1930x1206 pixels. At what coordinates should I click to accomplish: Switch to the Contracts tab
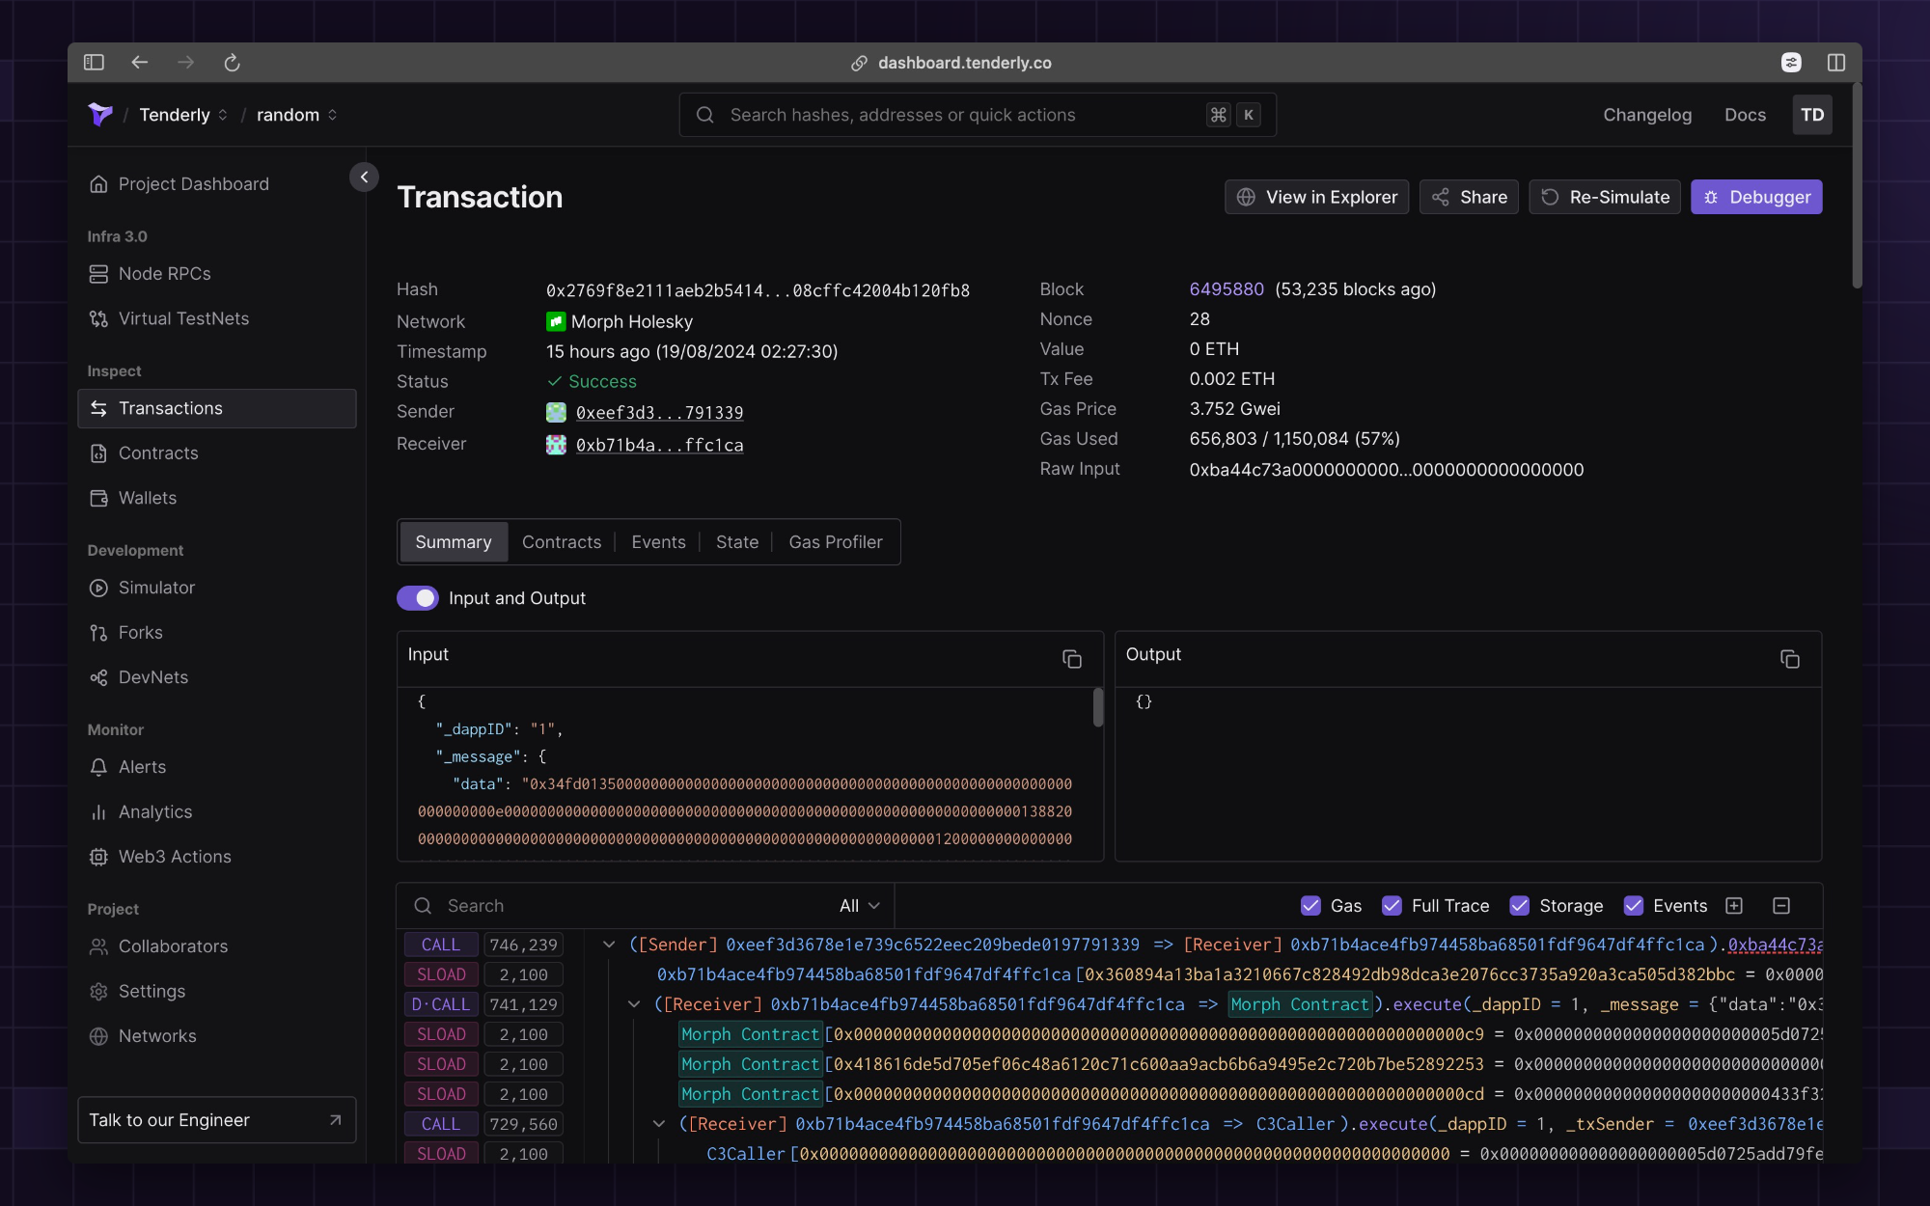[x=562, y=542]
